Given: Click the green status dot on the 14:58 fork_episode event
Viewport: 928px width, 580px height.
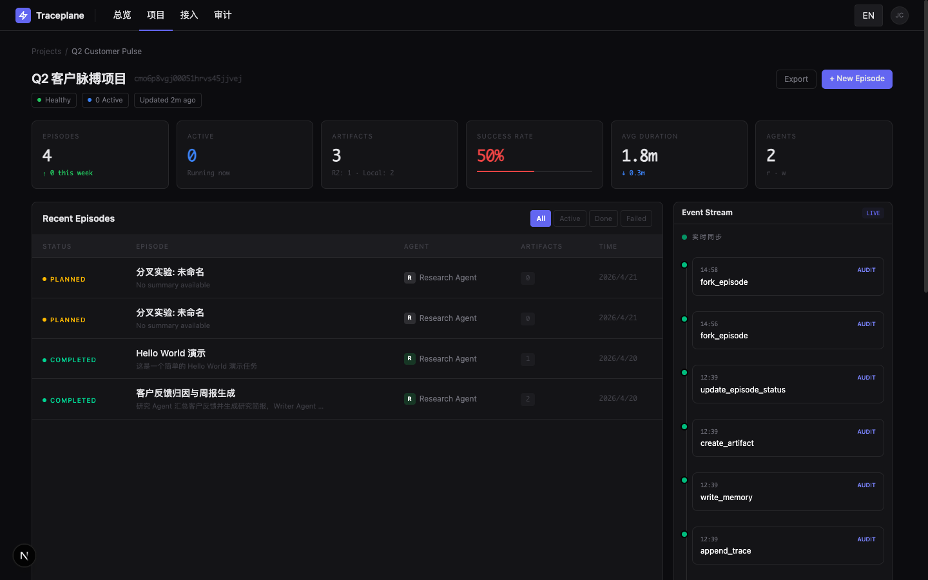Looking at the screenshot, I should click(x=684, y=265).
